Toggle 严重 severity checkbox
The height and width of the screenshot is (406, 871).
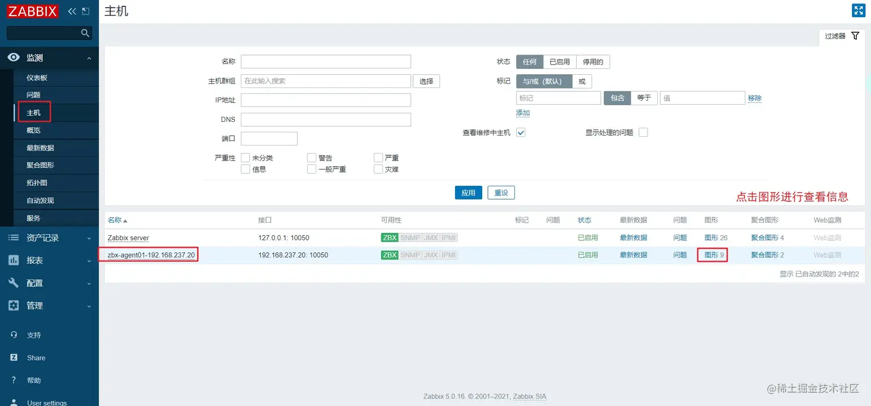coord(378,158)
